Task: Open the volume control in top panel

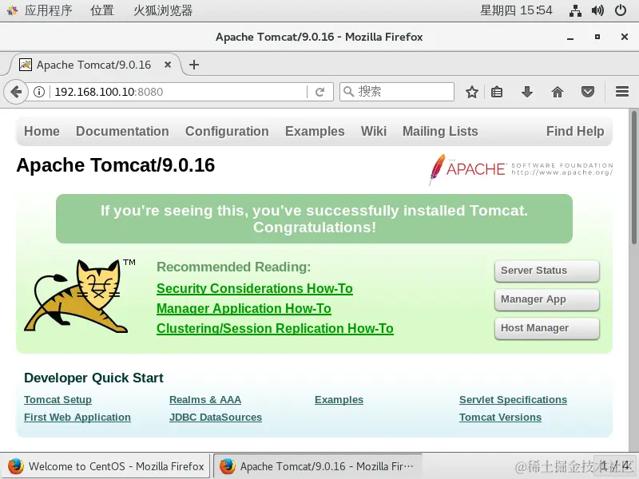Action: coord(597,10)
